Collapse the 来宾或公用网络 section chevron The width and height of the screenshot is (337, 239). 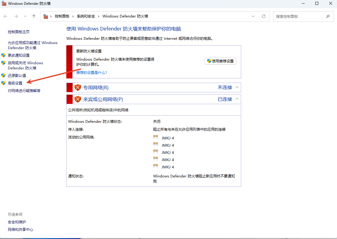[237, 99]
